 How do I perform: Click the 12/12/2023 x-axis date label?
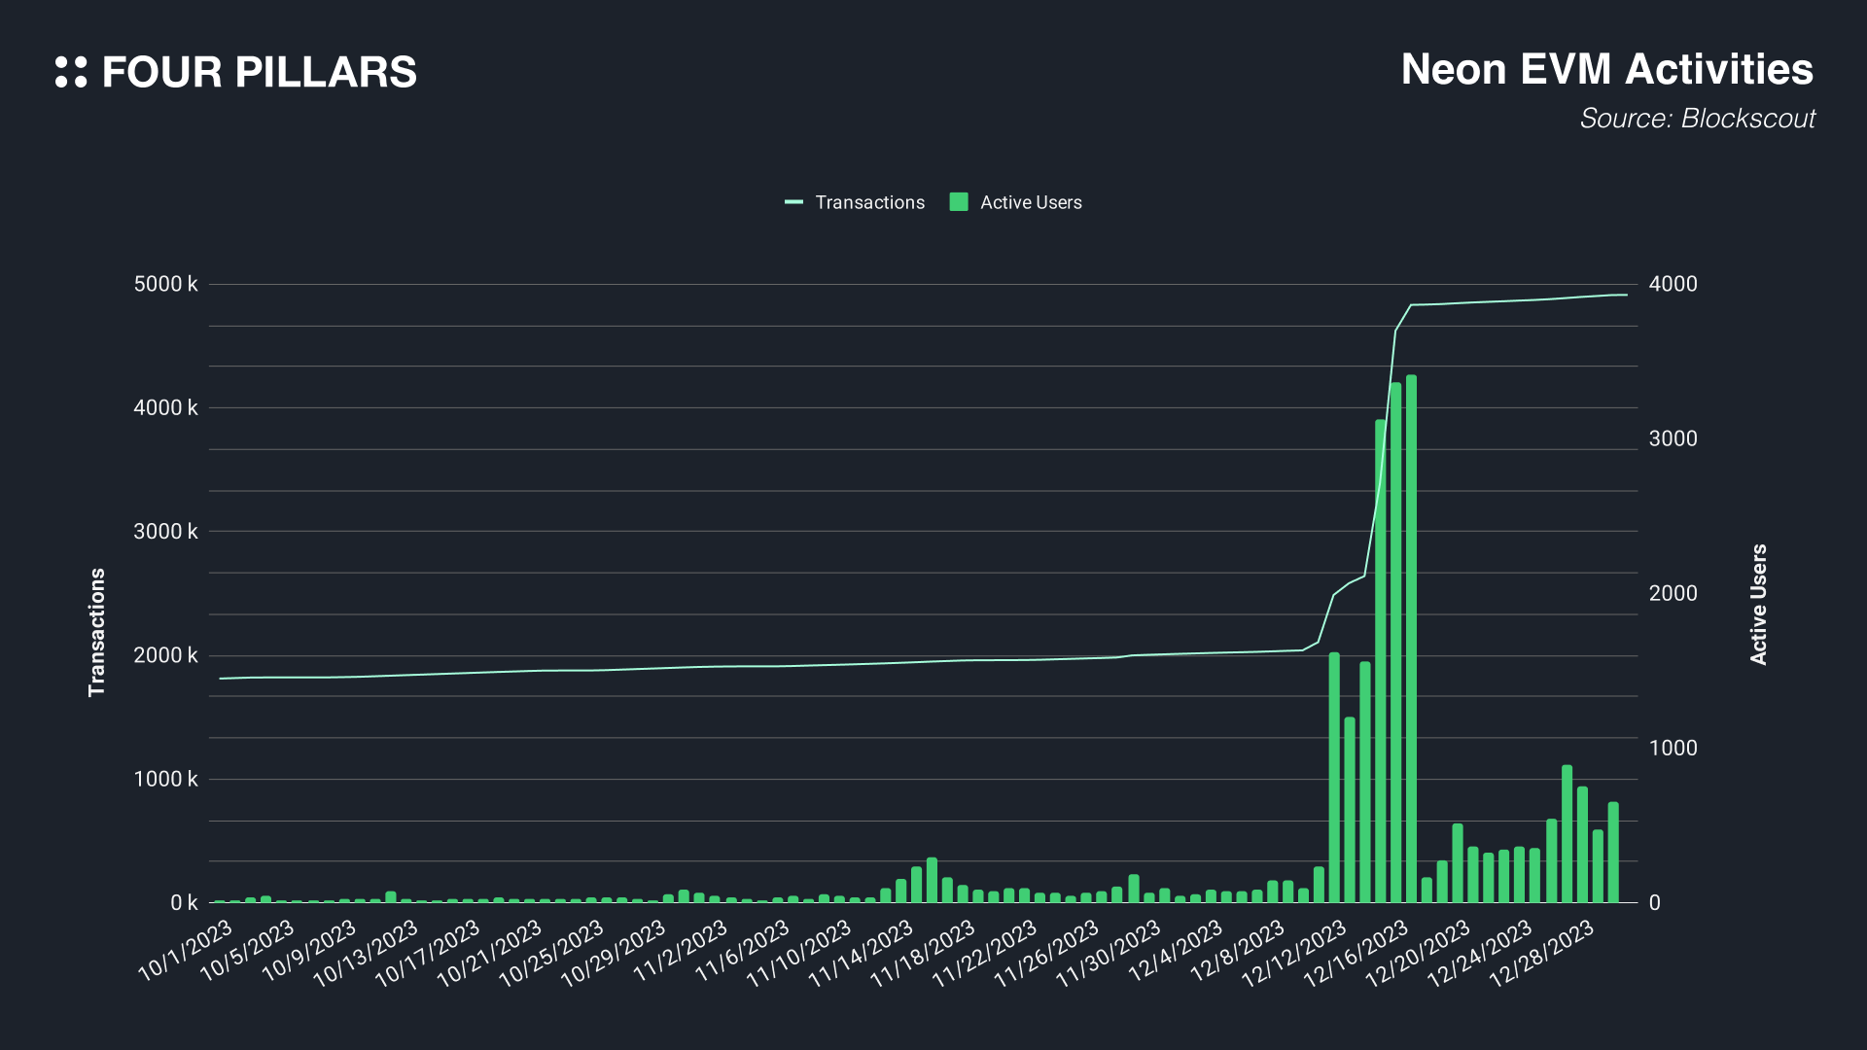(x=1294, y=953)
